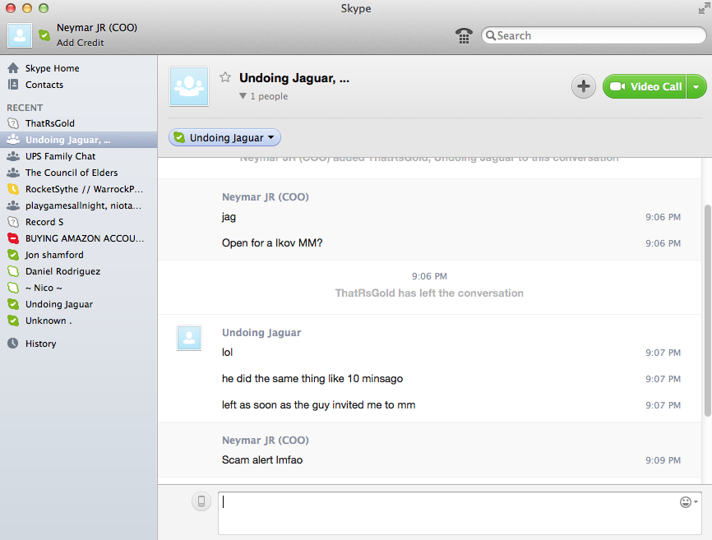The width and height of the screenshot is (712, 540).
Task: Toggle fullscreen with top-right arrows icon
Action: [x=704, y=8]
